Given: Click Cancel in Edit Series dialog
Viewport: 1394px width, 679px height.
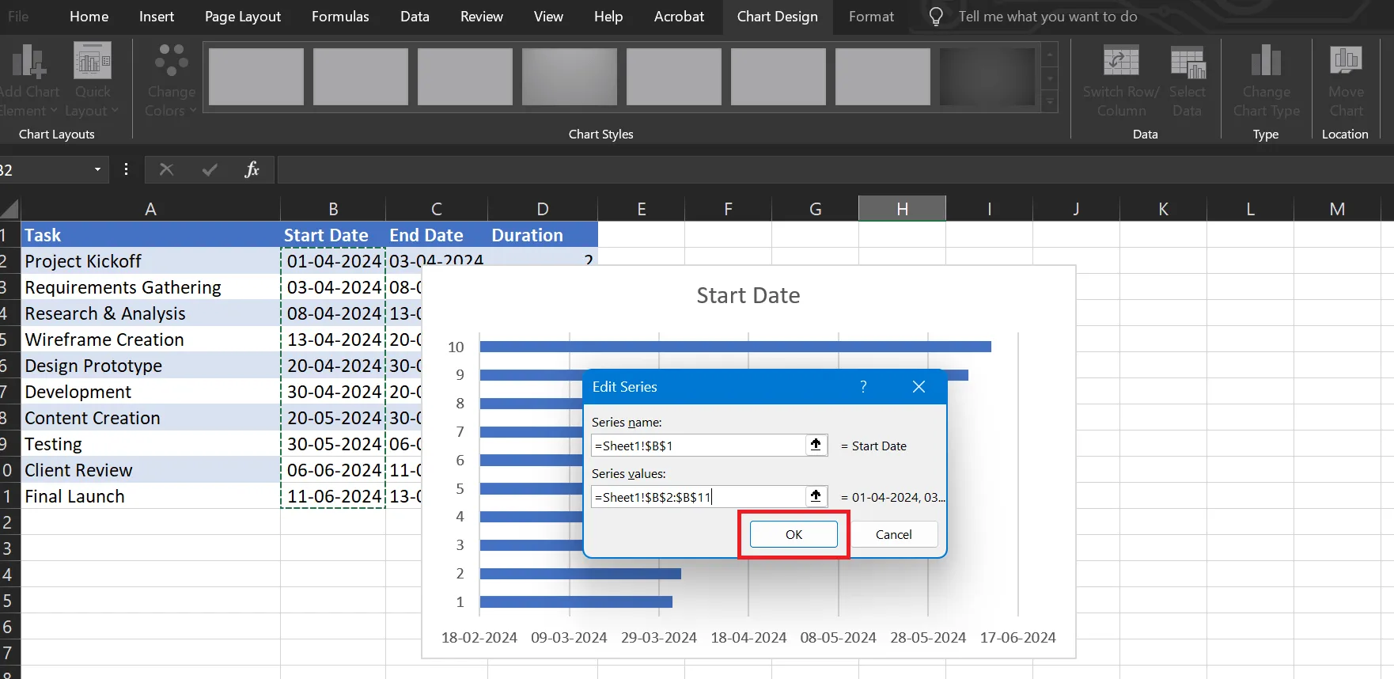Looking at the screenshot, I should tap(894, 534).
